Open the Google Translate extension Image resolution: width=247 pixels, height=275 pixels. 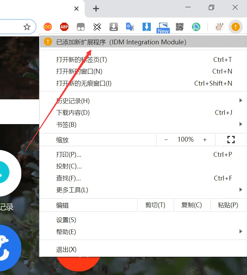click(x=130, y=27)
